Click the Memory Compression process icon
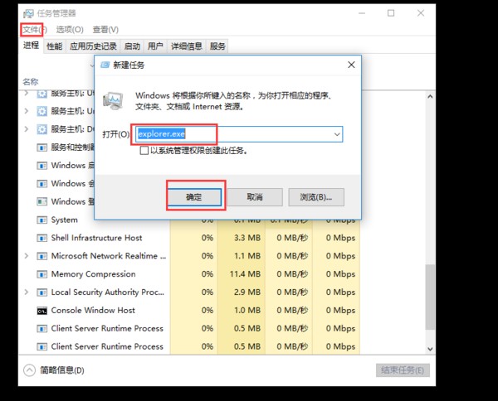The width and height of the screenshot is (498, 401). [42, 274]
